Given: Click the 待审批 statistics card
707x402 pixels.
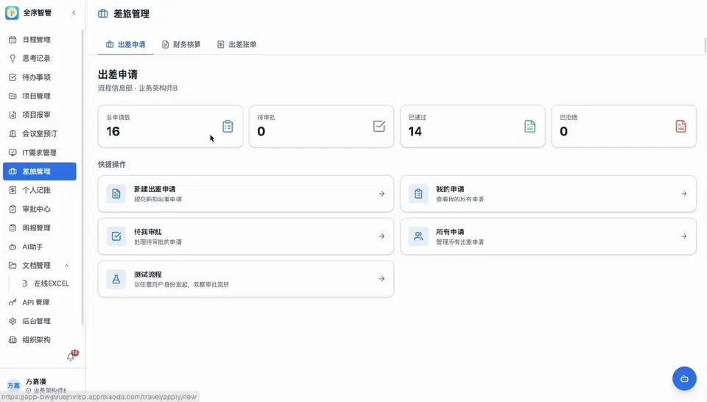Looking at the screenshot, I should 322,126.
